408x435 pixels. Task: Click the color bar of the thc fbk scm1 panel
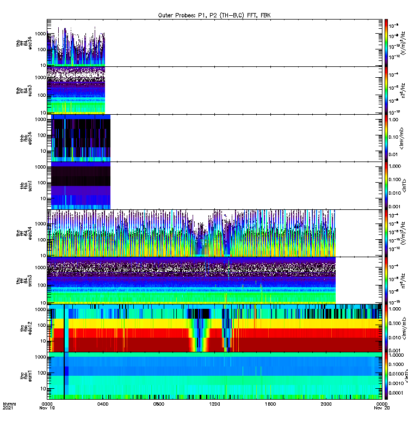386,376
